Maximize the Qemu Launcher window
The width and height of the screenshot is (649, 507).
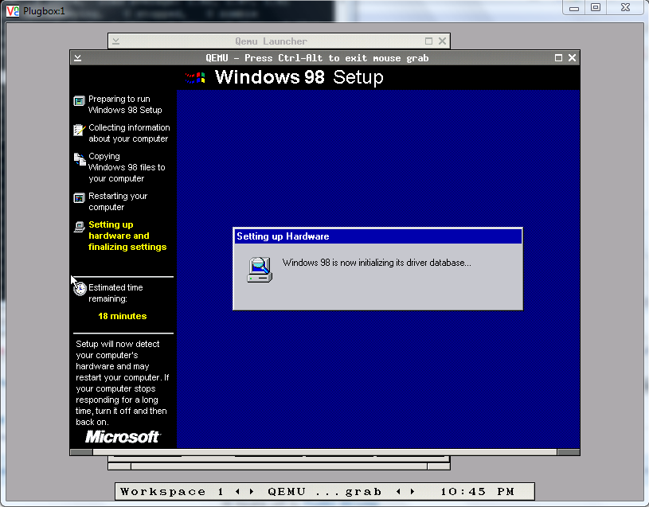coord(428,41)
